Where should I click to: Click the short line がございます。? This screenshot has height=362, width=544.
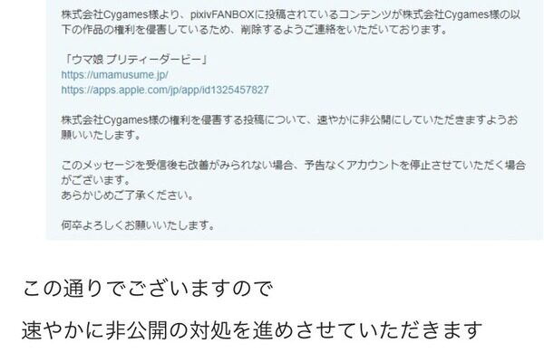point(96,180)
